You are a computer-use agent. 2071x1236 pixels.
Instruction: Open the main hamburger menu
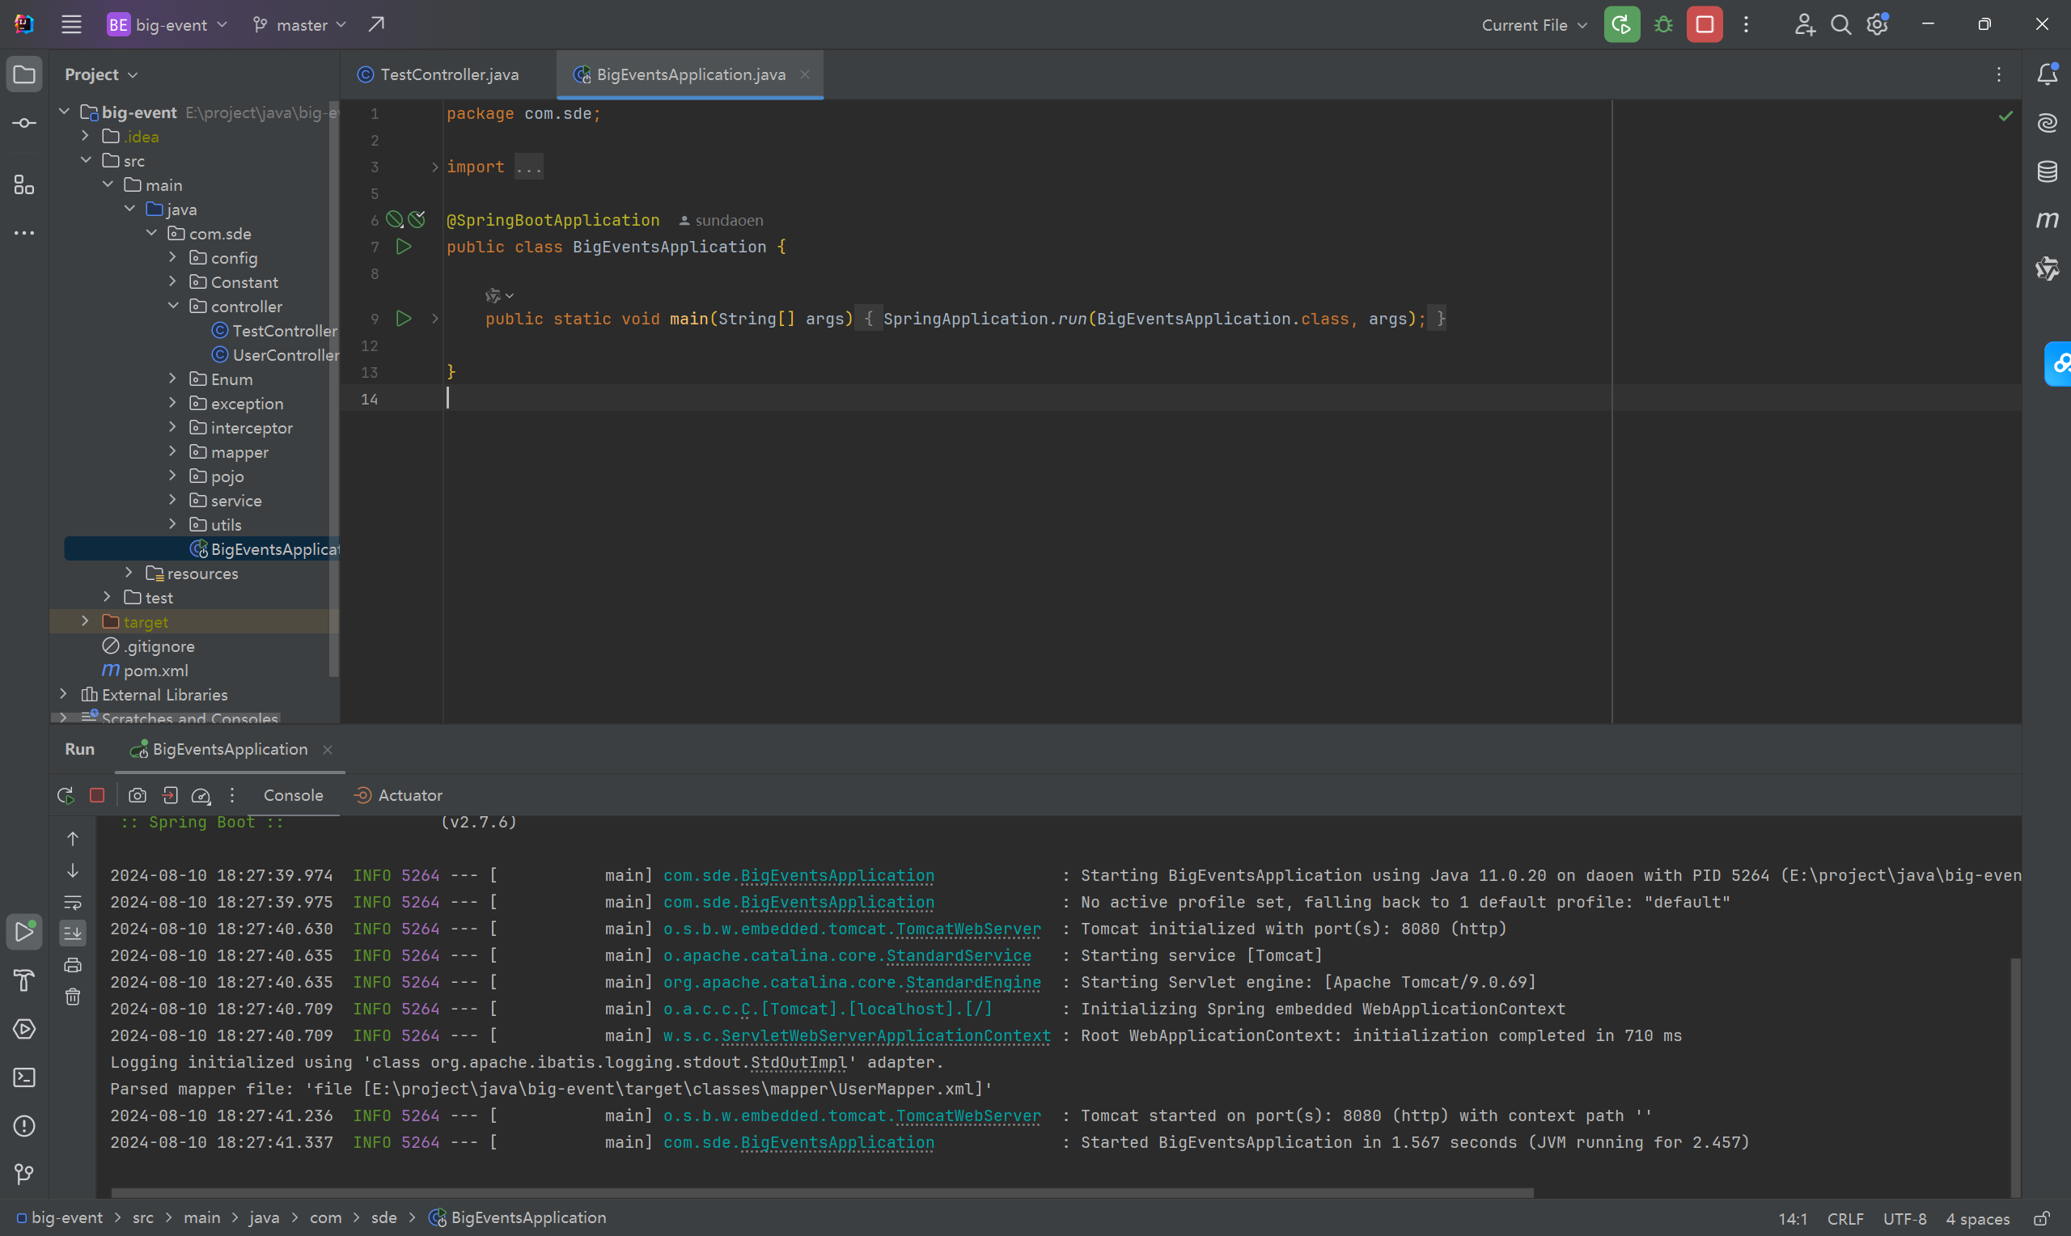pos(72,24)
